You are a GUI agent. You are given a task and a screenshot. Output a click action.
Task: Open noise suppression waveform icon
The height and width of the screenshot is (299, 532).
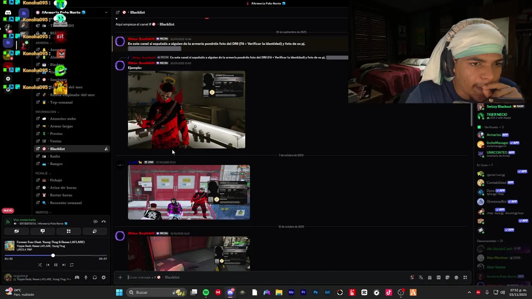pos(95,222)
